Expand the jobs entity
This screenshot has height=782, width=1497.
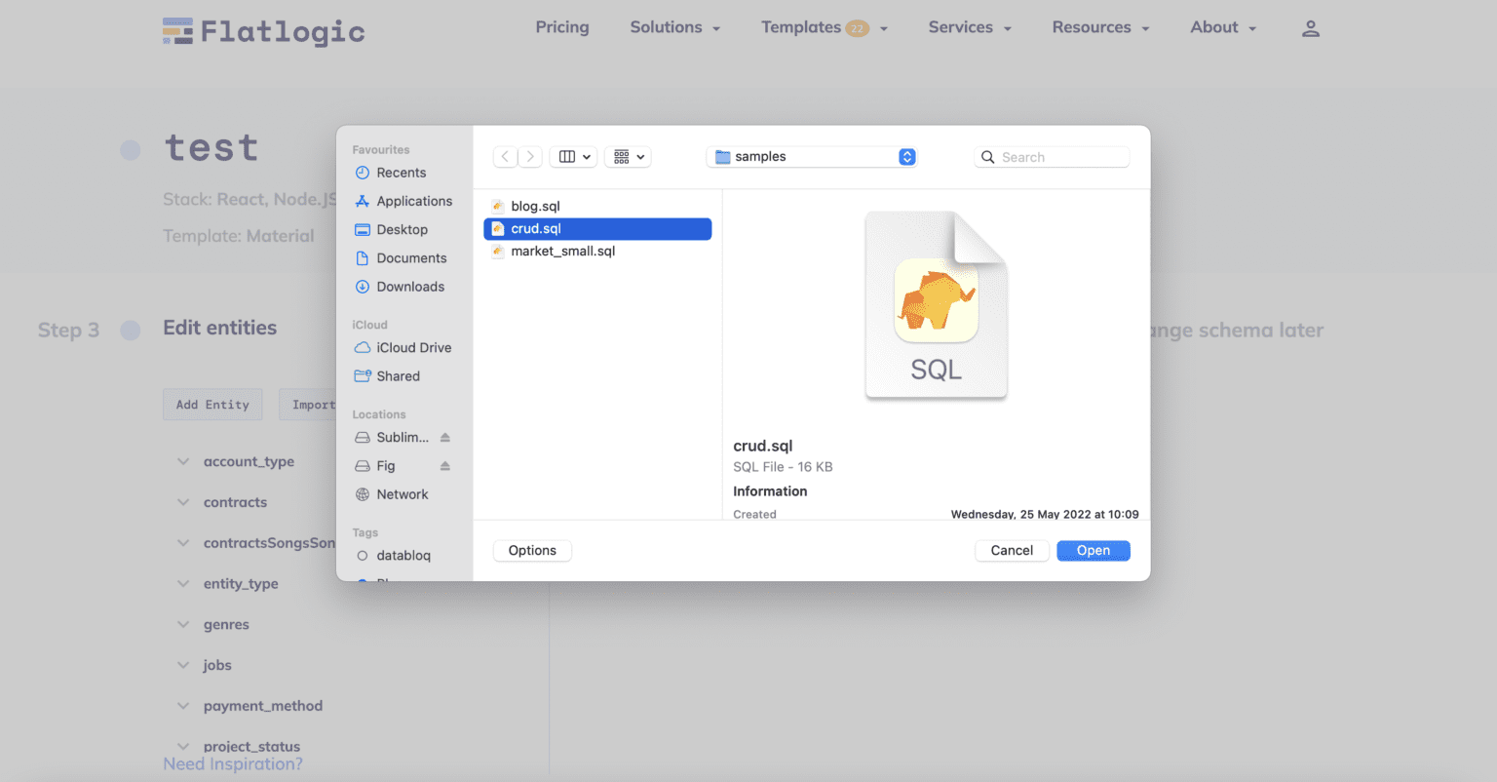tap(183, 665)
